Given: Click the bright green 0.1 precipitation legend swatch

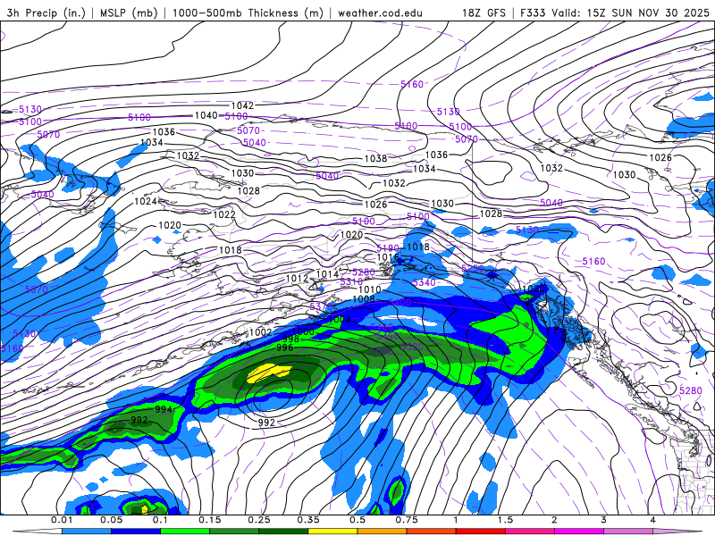Looking at the screenshot, I should point(185,532).
